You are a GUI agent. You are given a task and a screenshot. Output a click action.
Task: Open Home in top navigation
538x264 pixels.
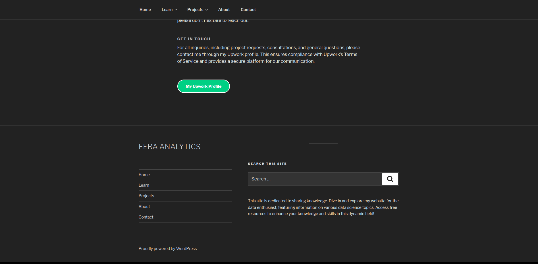pos(145,10)
